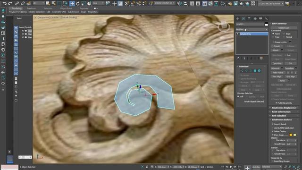The width and height of the screenshot is (302, 170).
Task: Toggle the Show Cage checkbox
Action: [272, 135]
